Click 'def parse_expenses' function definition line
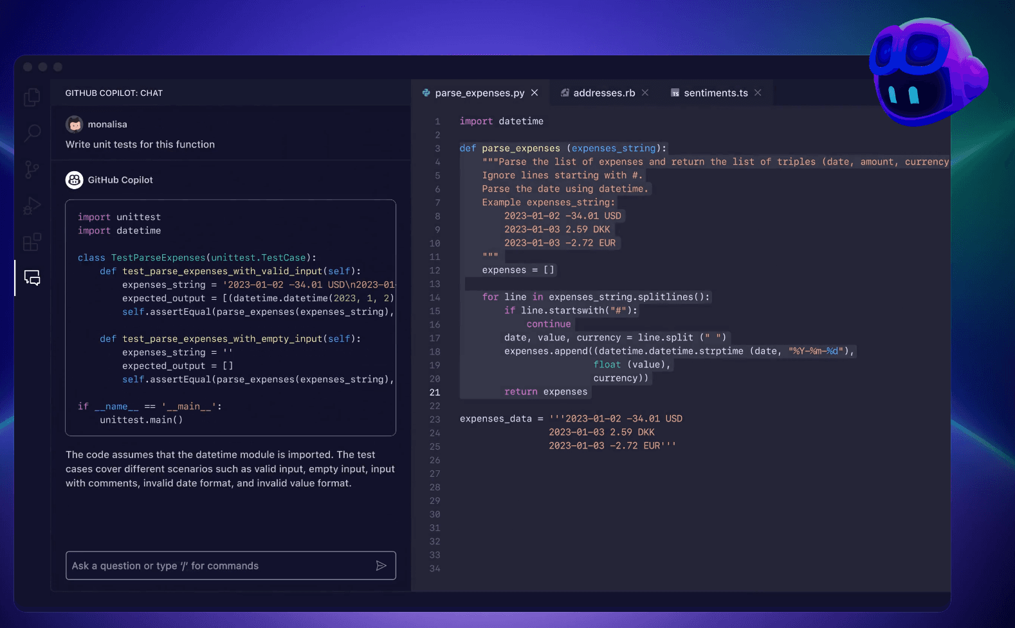This screenshot has width=1015, height=628. (x=563, y=148)
